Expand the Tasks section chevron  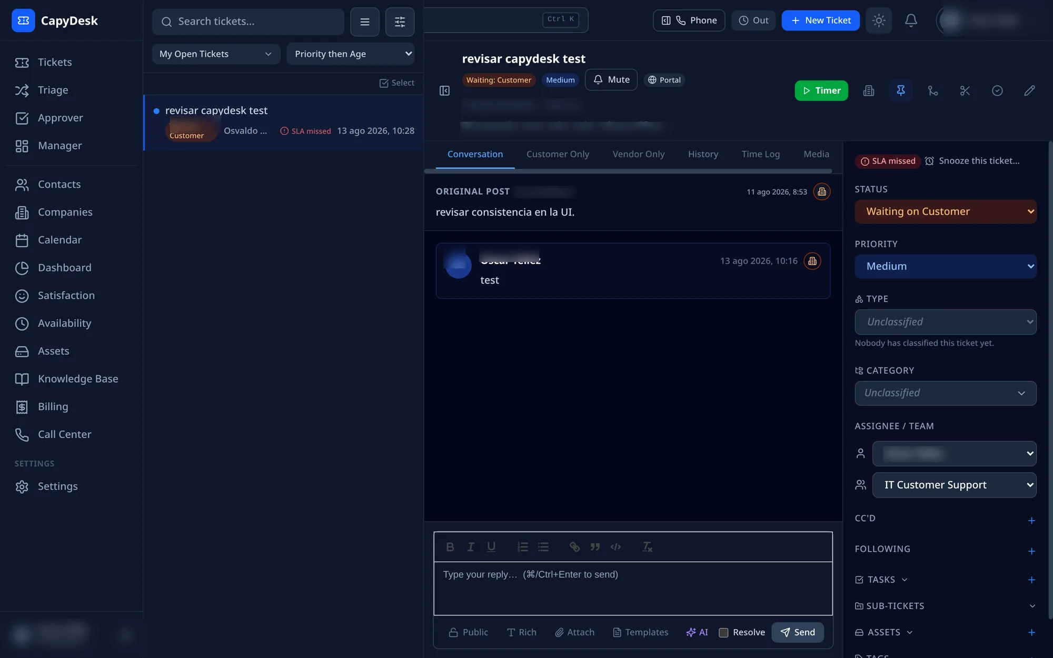tap(905, 580)
